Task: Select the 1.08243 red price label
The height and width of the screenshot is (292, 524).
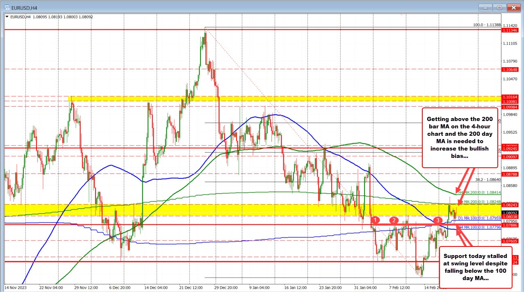Action: pos(510,205)
